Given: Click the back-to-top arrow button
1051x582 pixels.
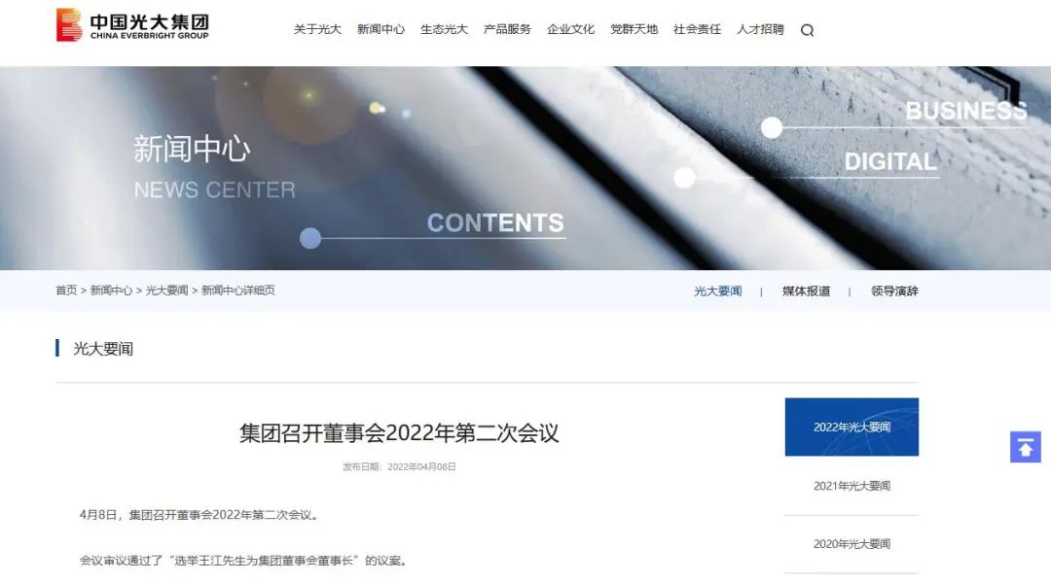Looking at the screenshot, I should click(1026, 447).
